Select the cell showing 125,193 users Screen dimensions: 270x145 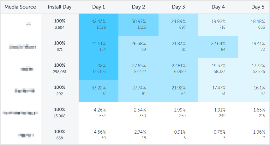(99, 69)
